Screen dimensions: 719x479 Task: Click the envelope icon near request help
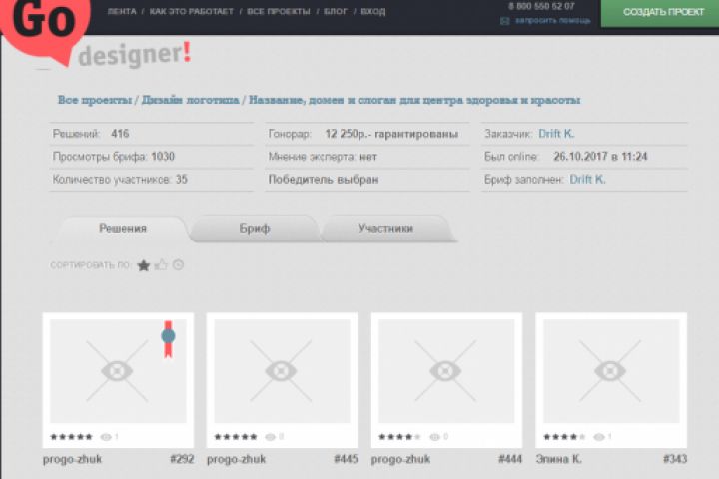coord(505,21)
